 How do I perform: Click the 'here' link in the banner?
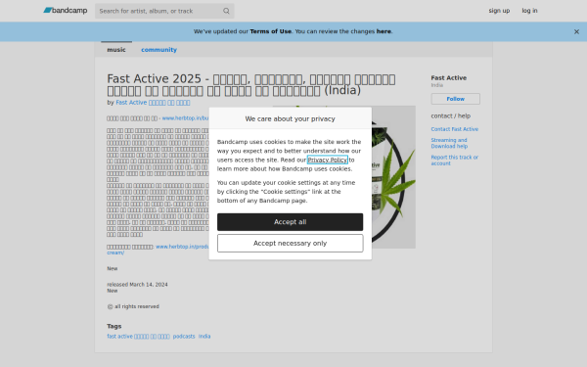tap(384, 31)
